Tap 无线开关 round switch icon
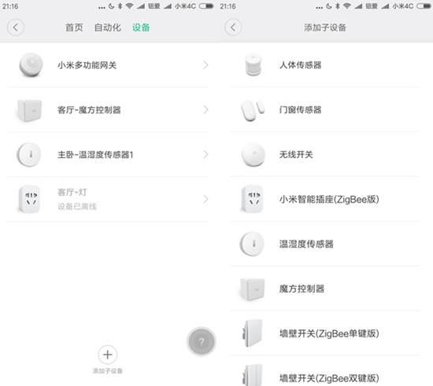 tap(254, 154)
